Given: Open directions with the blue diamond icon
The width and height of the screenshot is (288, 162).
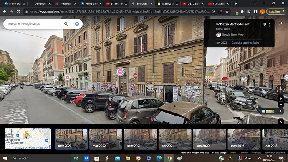Looking at the screenshot, I should pyautogui.click(x=77, y=24).
